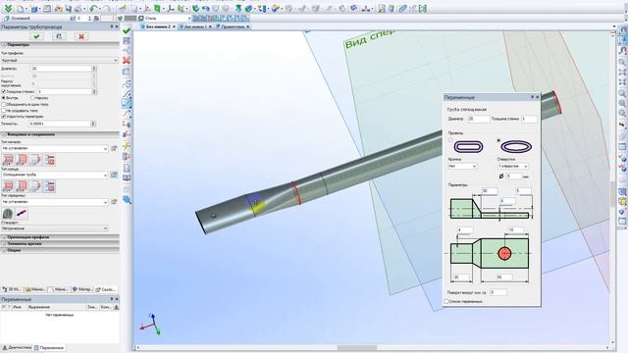
Task: Click the Диаметр input field in the left panel
Action: 61,69
